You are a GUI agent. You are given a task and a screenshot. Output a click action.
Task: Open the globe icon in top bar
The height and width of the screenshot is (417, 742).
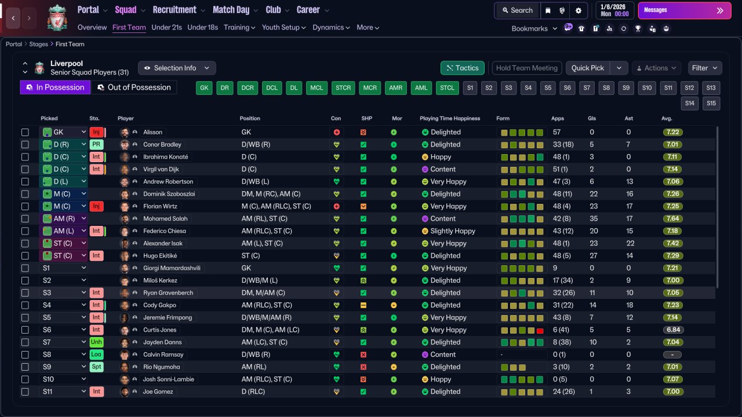click(562, 10)
